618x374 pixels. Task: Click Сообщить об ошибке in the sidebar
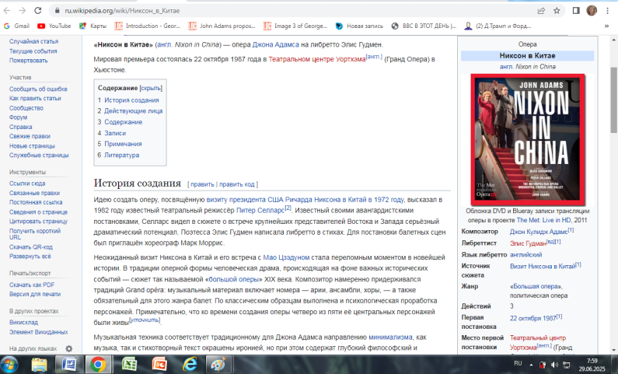pos(38,89)
